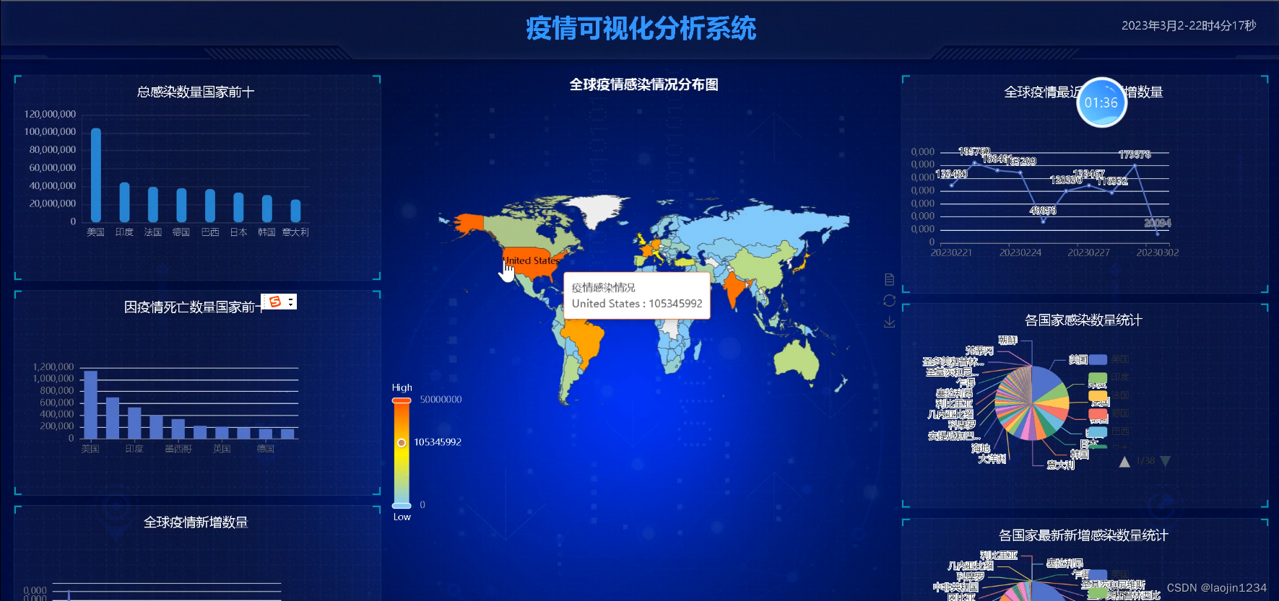
Task: Click the 1/38 legend page indicator
Action: (1145, 460)
